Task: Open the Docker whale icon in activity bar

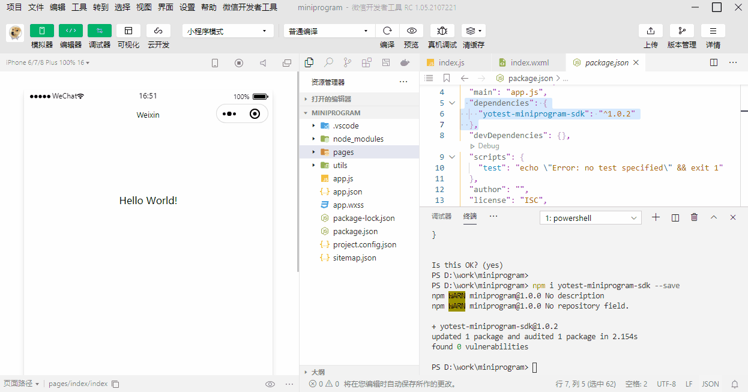Action: point(405,62)
